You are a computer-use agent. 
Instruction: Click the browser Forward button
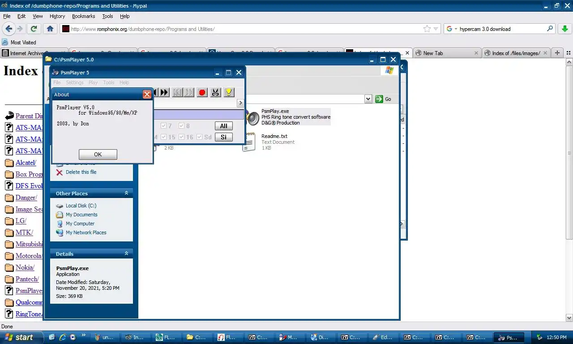click(x=20, y=29)
